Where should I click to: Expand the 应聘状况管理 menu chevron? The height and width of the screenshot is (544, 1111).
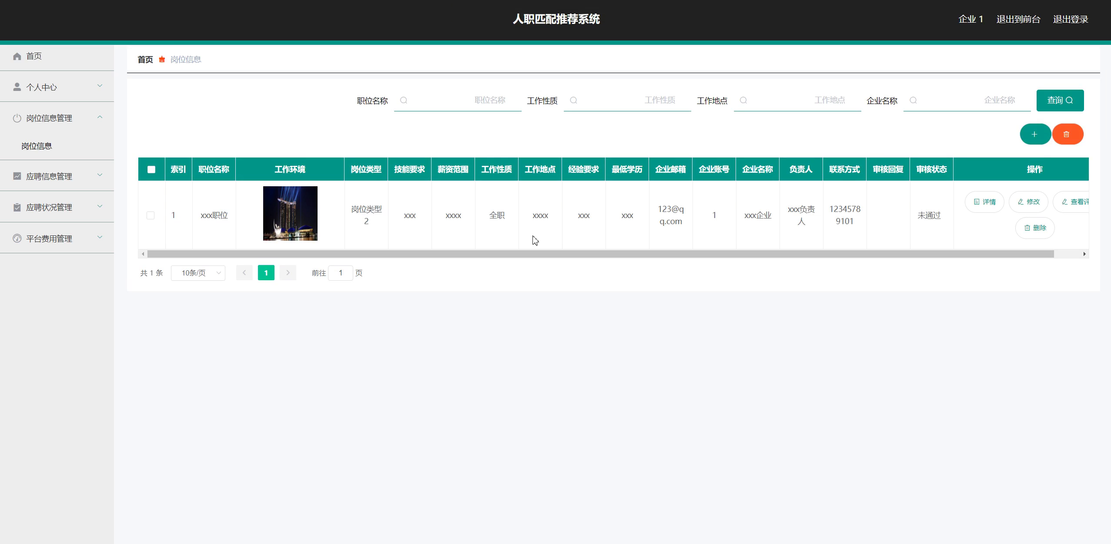pyautogui.click(x=100, y=206)
